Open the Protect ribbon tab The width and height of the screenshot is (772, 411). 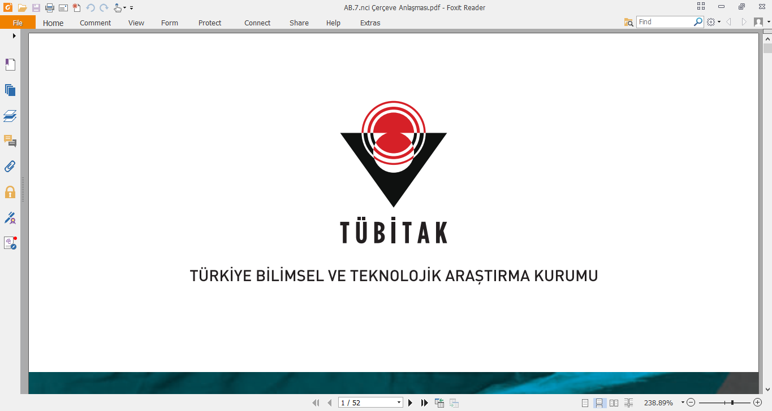click(x=210, y=23)
